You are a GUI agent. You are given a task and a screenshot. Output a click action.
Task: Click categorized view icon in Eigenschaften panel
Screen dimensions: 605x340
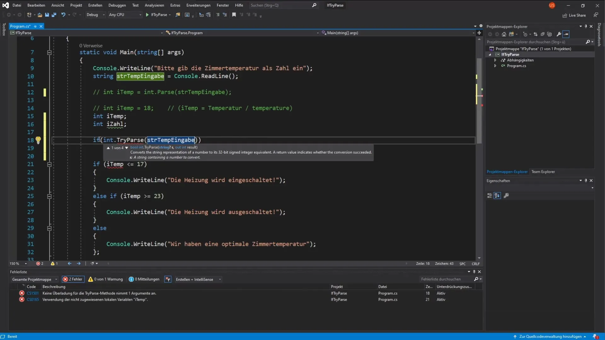(x=490, y=195)
